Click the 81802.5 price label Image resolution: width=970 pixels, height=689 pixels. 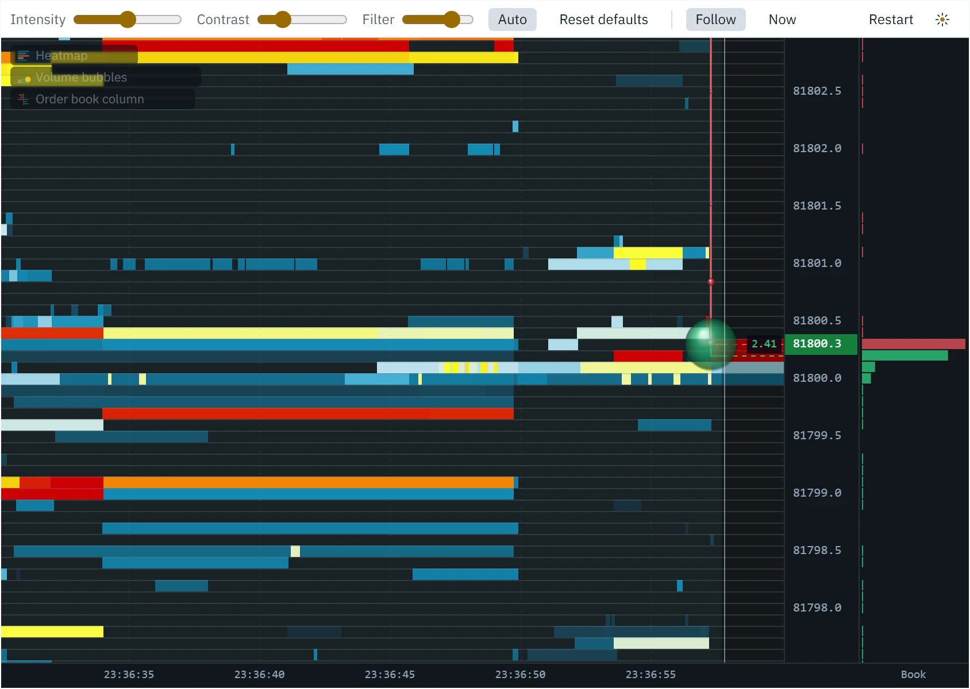[x=817, y=91]
